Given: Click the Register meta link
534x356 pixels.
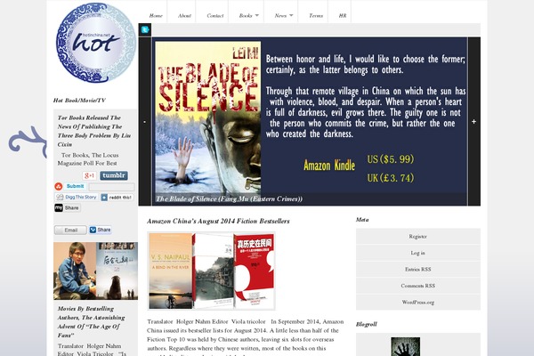Looking at the screenshot, I should coord(418,237).
